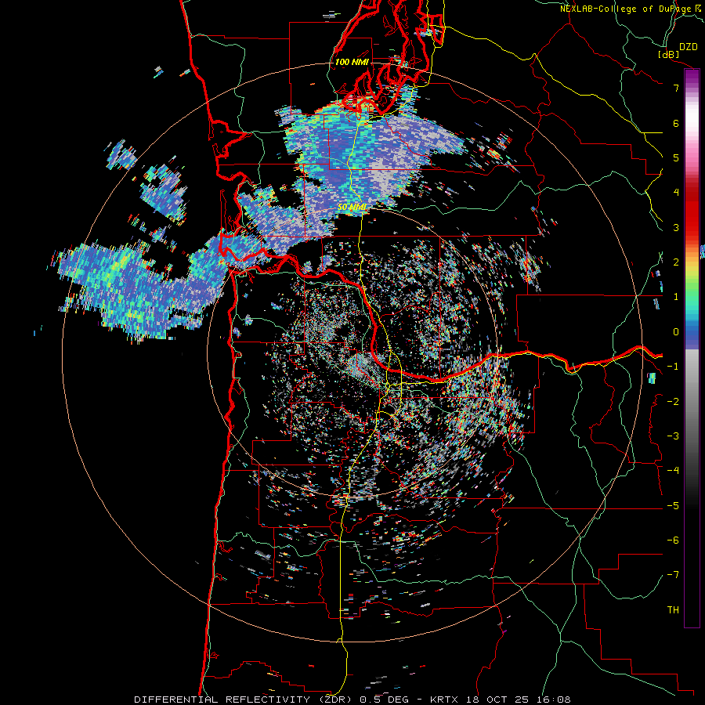Click the "-5" scale value
The width and height of the screenshot is (705, 705).
pyautogui.click(x=673, y=506)
